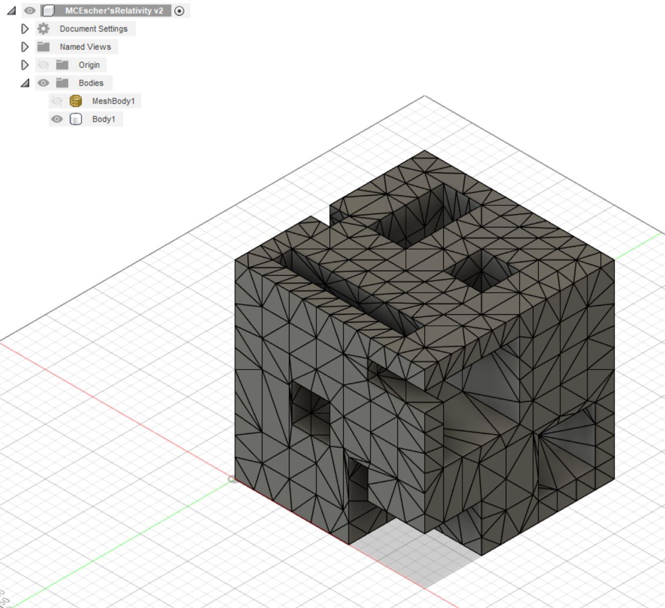Expand the Origin folder
This screenshot has width=665, height=608.
[25, 65]
